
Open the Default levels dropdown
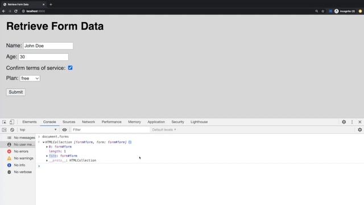click(164, 130)
